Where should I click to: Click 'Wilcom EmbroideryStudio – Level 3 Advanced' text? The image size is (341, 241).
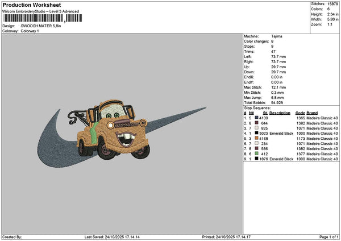point(41,11)
